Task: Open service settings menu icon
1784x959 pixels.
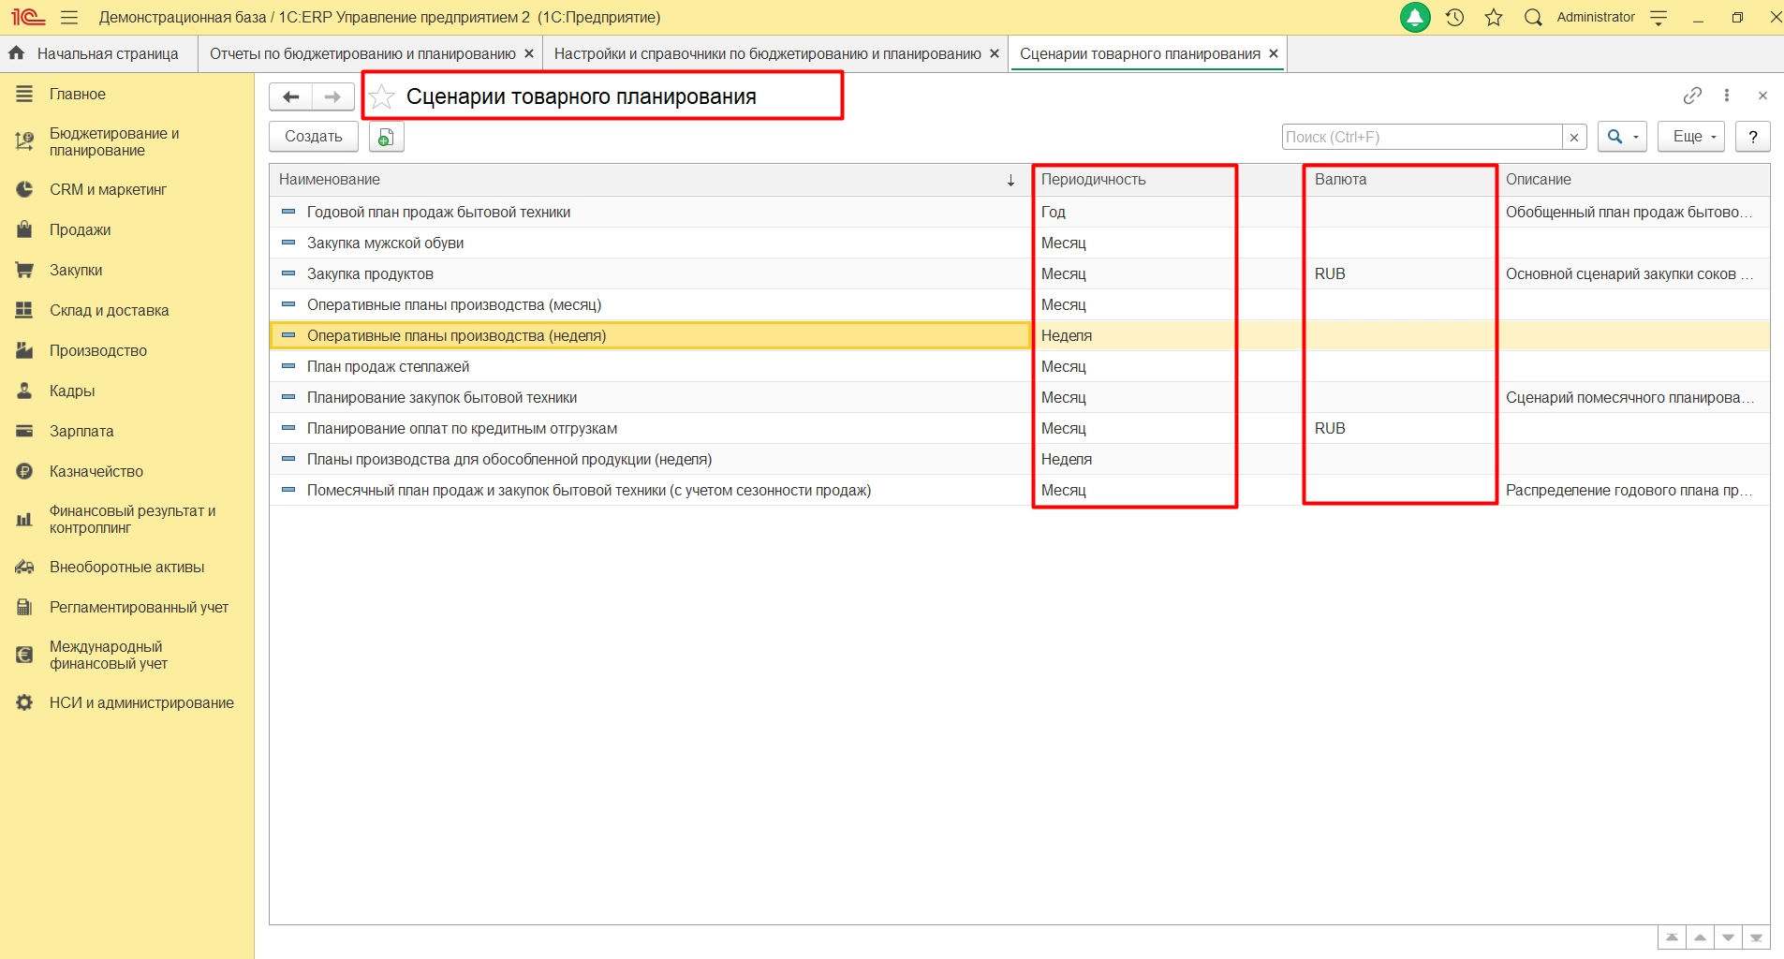Action: point(1659,17)
